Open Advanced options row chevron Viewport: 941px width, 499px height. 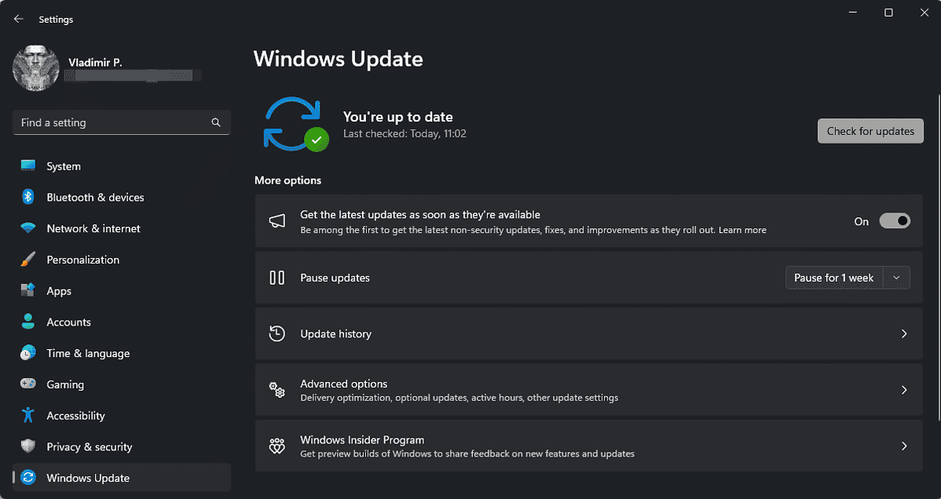tap(904, 390)
